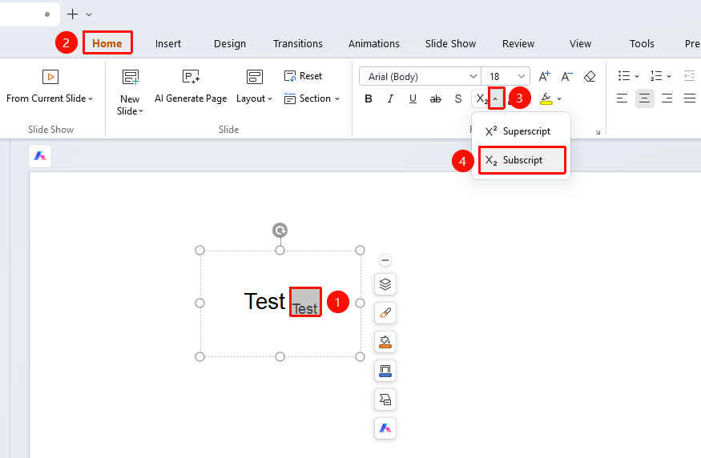Click the shape fill paint bucket icon
Screen dimensions: 701x458
pyautogui.click(x=385, y=342)
